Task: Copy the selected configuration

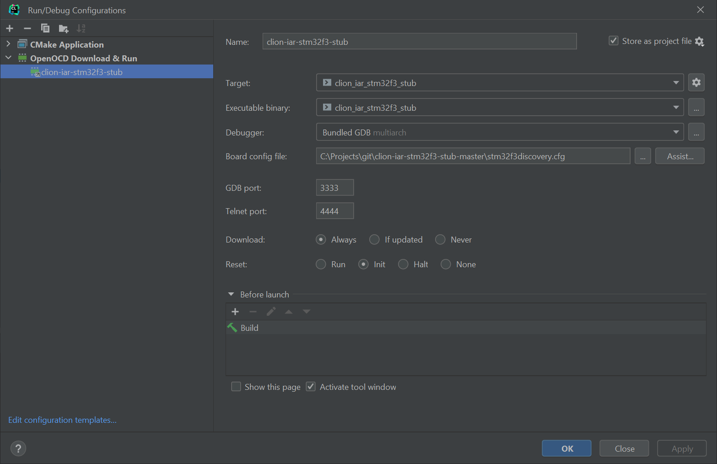Action: 45,28
